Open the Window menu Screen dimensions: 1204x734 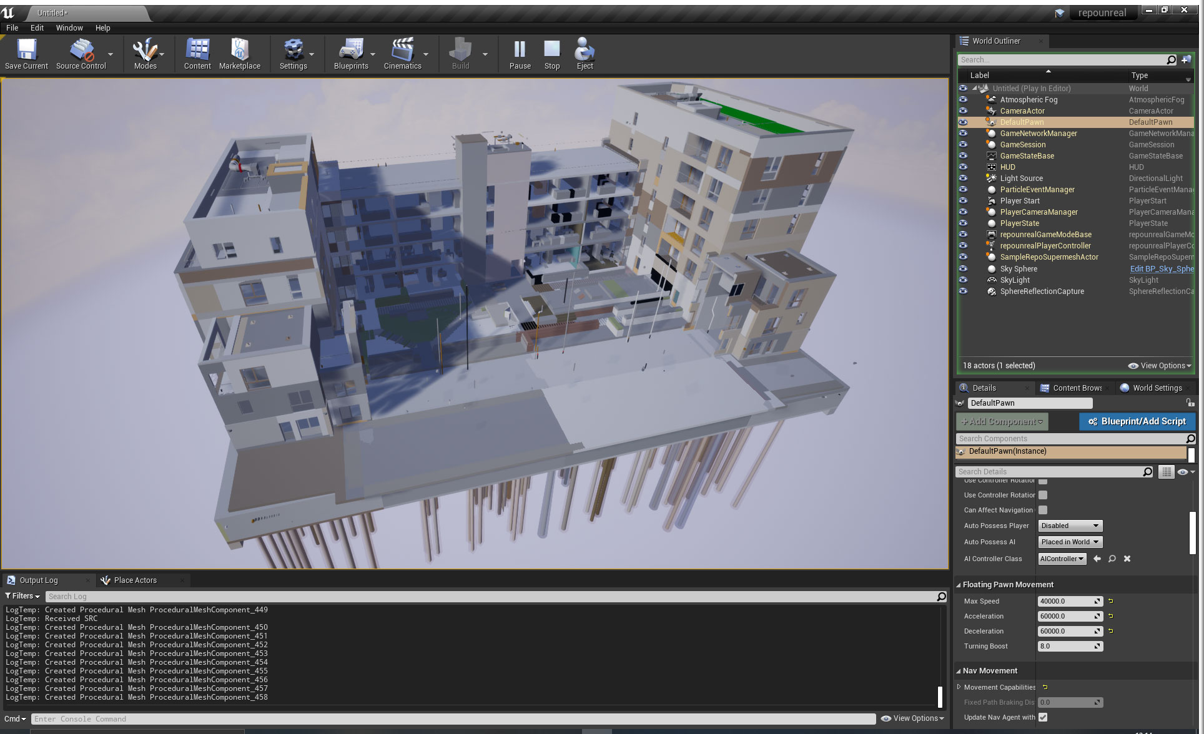point(69,27)
